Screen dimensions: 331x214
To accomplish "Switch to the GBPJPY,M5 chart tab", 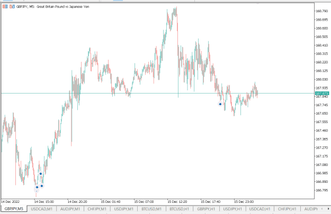I will pyautogui.click(x=14, y=209).
